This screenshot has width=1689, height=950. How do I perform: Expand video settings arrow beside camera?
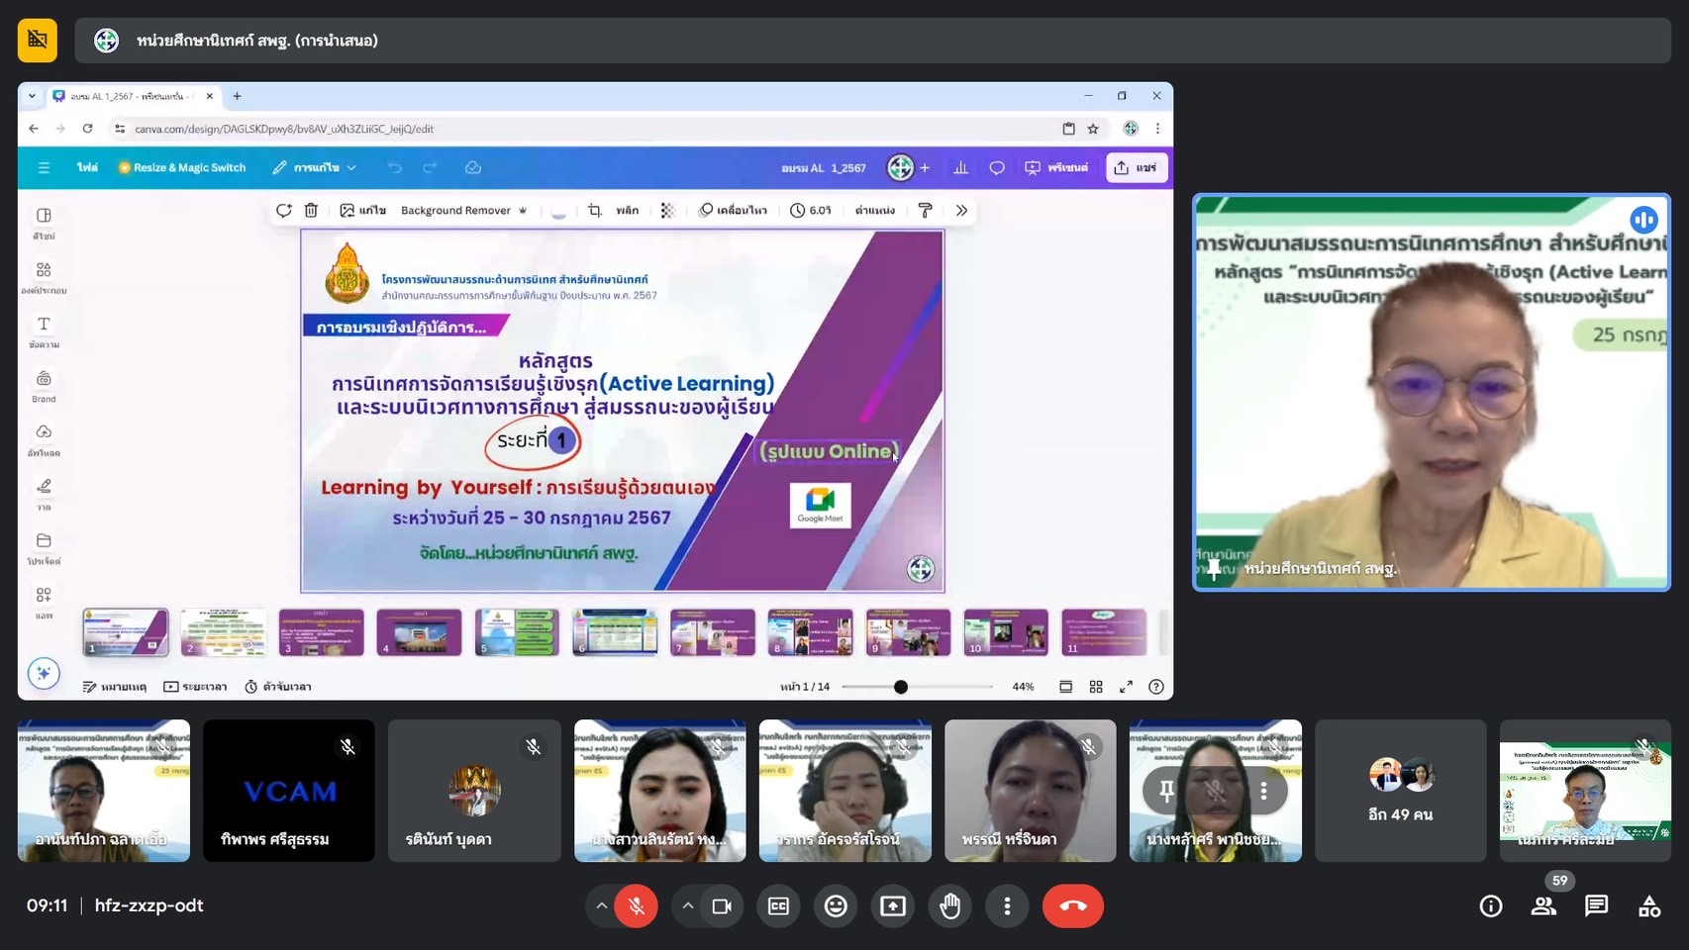tap(687, 905)
